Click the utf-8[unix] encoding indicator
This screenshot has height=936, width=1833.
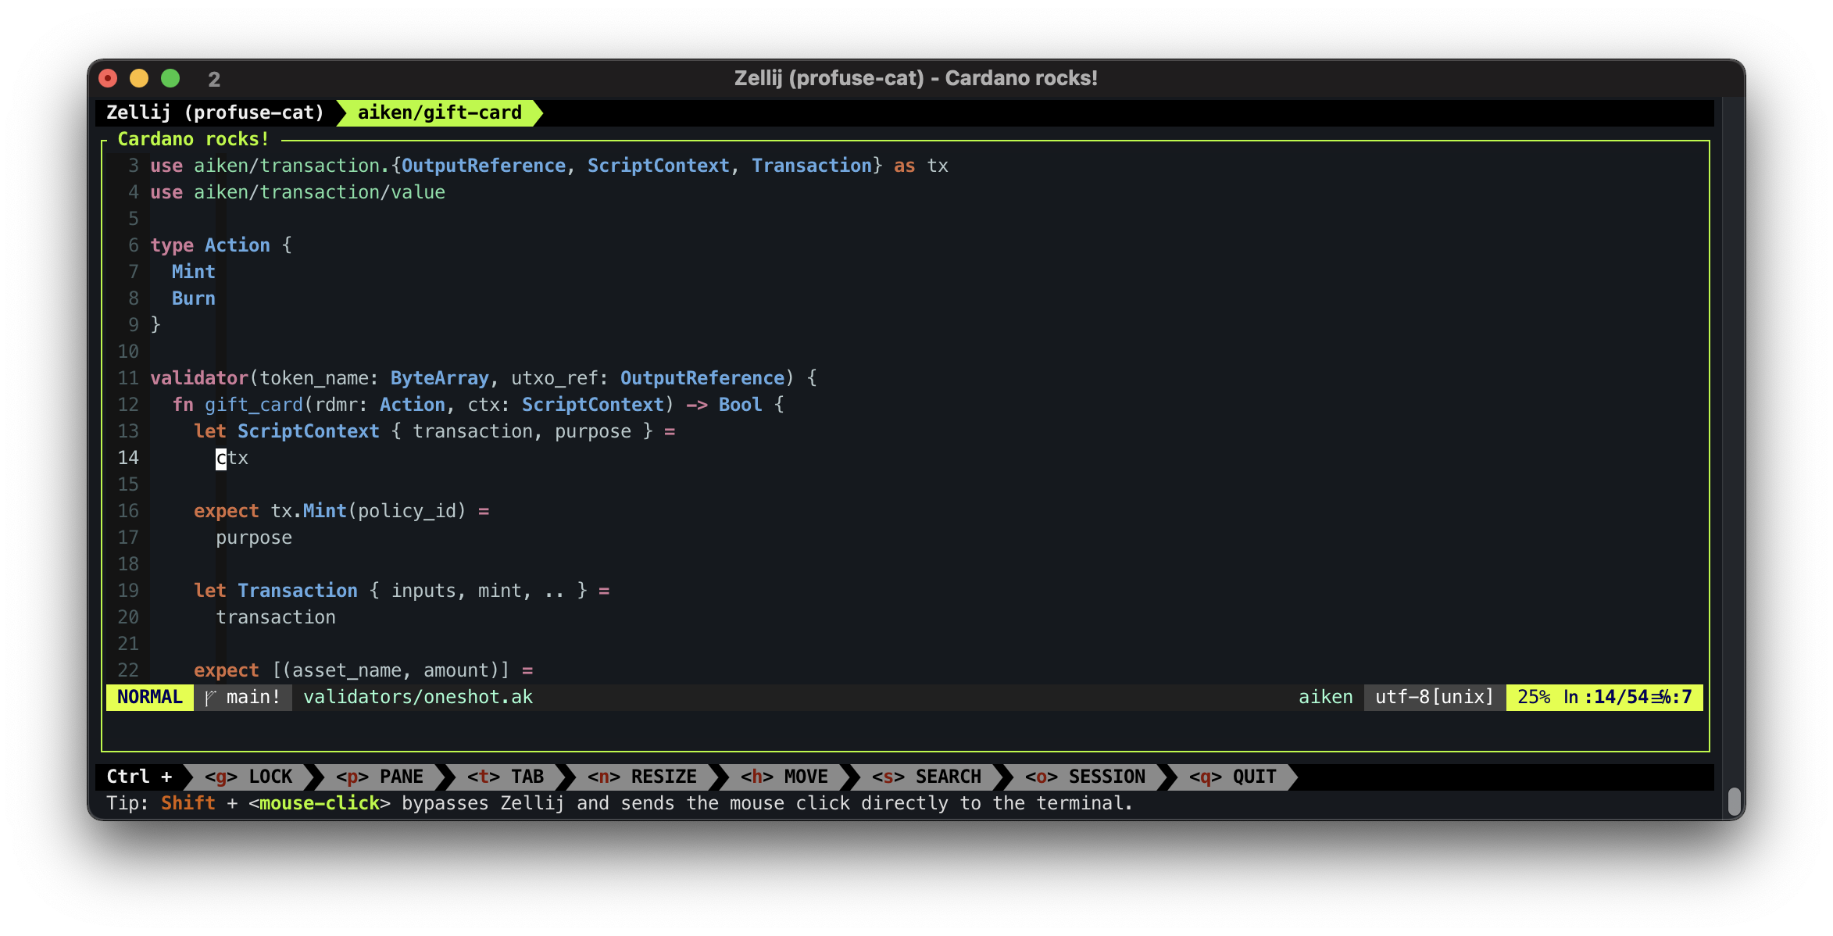click(1434, 697)
